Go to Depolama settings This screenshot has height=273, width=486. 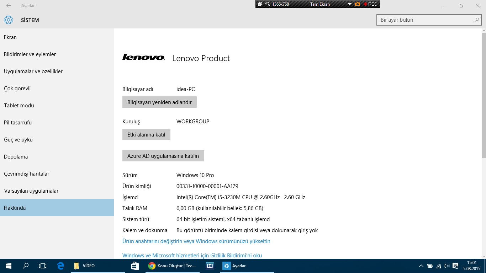click(x=57, y=157)
